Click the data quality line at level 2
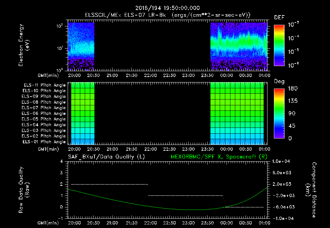 (x=110, y=184)
